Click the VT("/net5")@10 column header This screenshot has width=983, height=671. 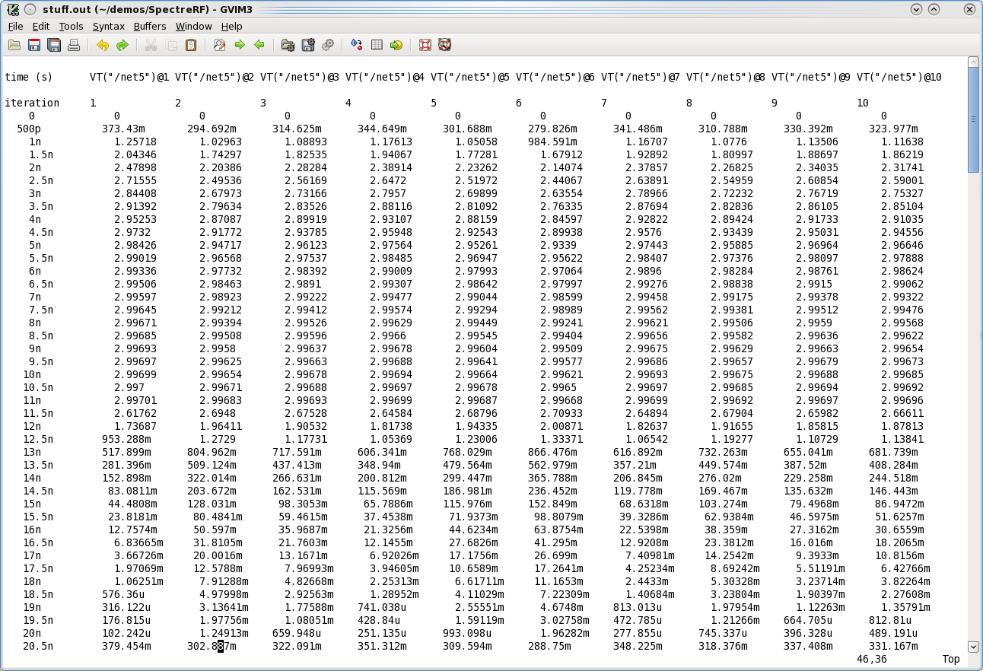pos(899,77)
